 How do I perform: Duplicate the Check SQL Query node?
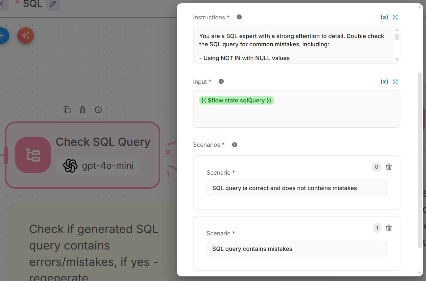[67, 110]
